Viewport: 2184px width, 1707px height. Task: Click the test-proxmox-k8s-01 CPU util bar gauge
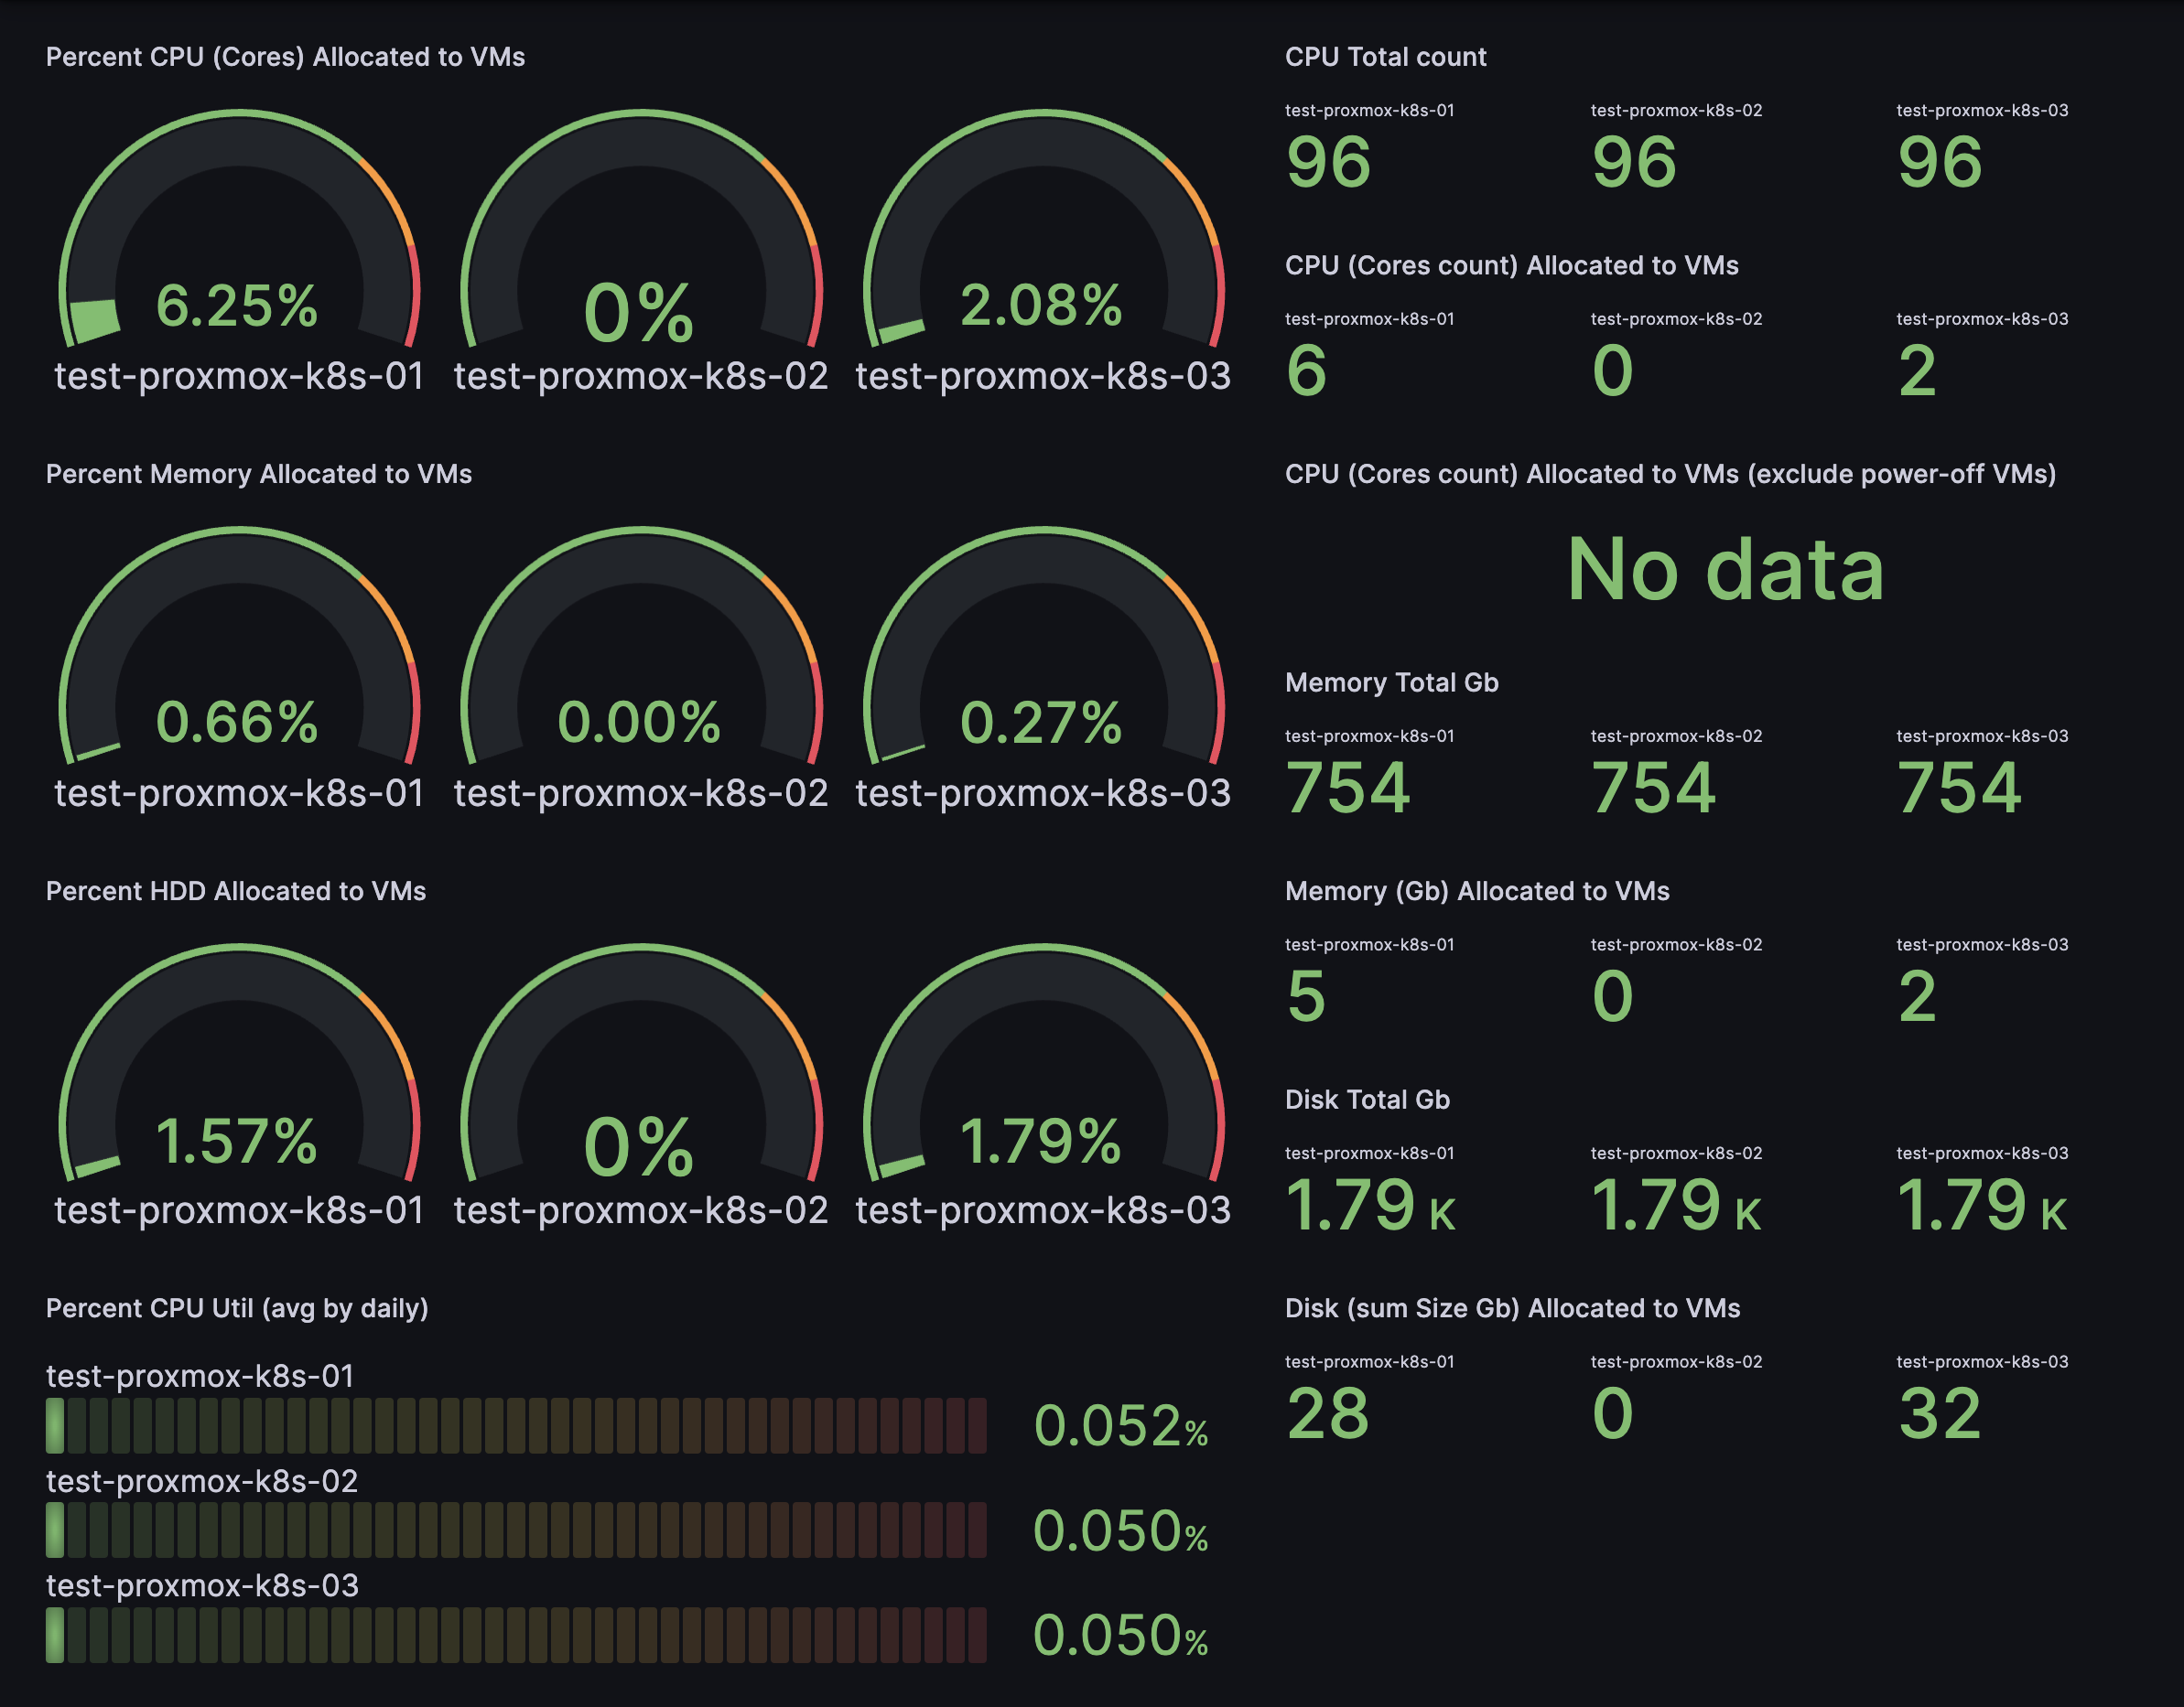pos(515,1425)
